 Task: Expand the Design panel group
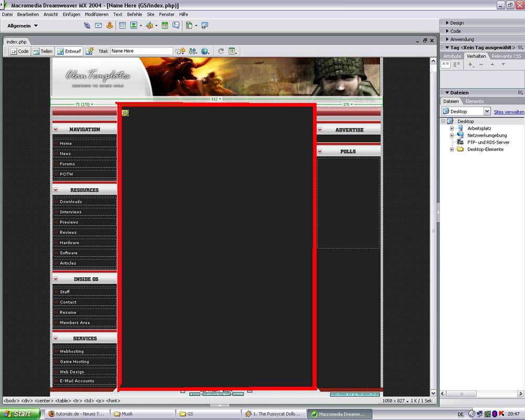pos(456,23)
